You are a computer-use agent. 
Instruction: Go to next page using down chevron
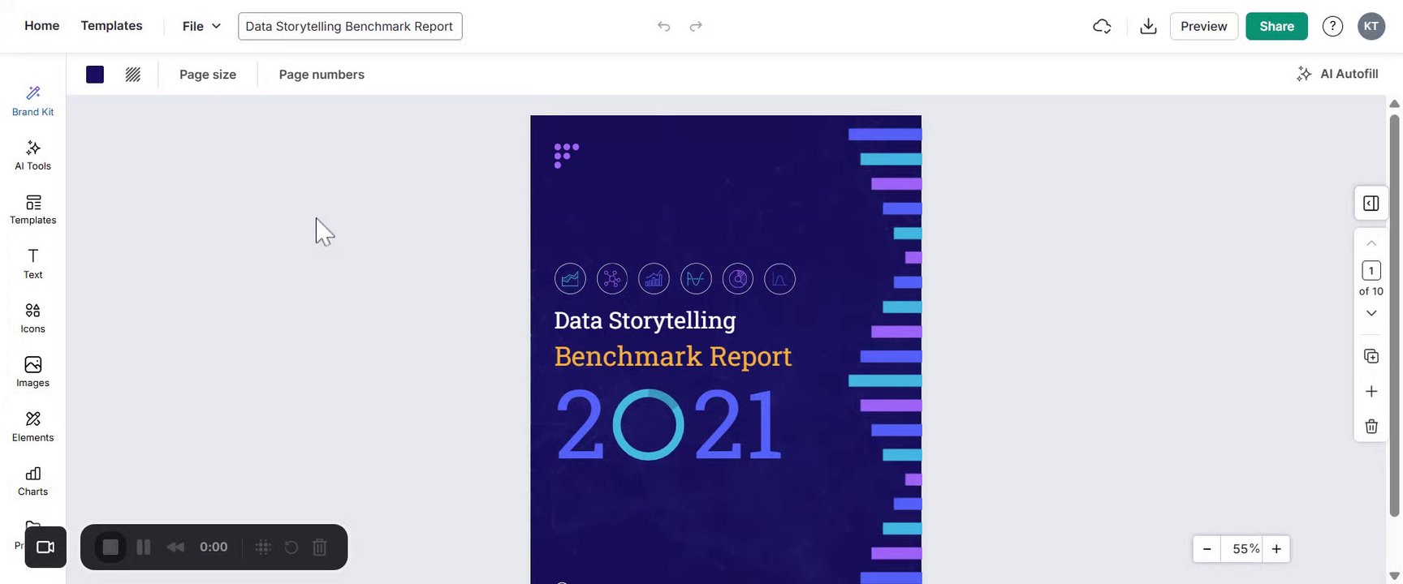coord(1371,314)
